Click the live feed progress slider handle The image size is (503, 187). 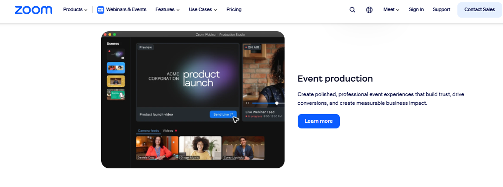(x=277, y=103)
